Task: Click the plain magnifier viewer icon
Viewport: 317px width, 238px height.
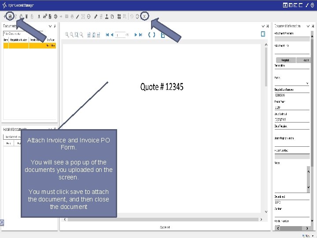Action: (x=81, y=35)
